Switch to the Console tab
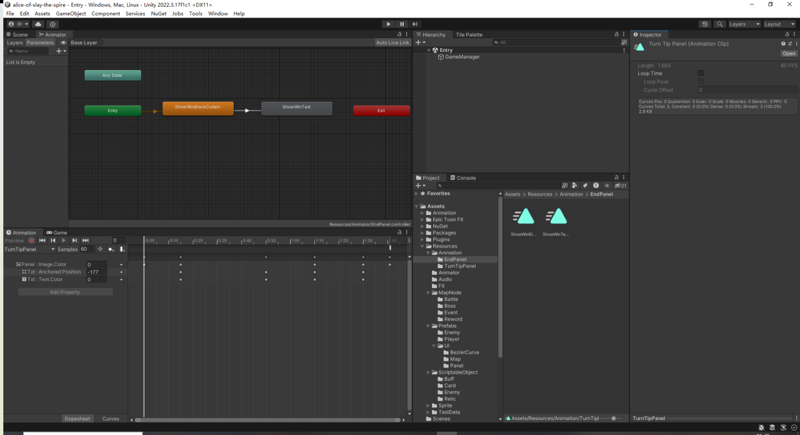Image resolution: width=800 pixels, height=435 pixels. coord(463,177)
